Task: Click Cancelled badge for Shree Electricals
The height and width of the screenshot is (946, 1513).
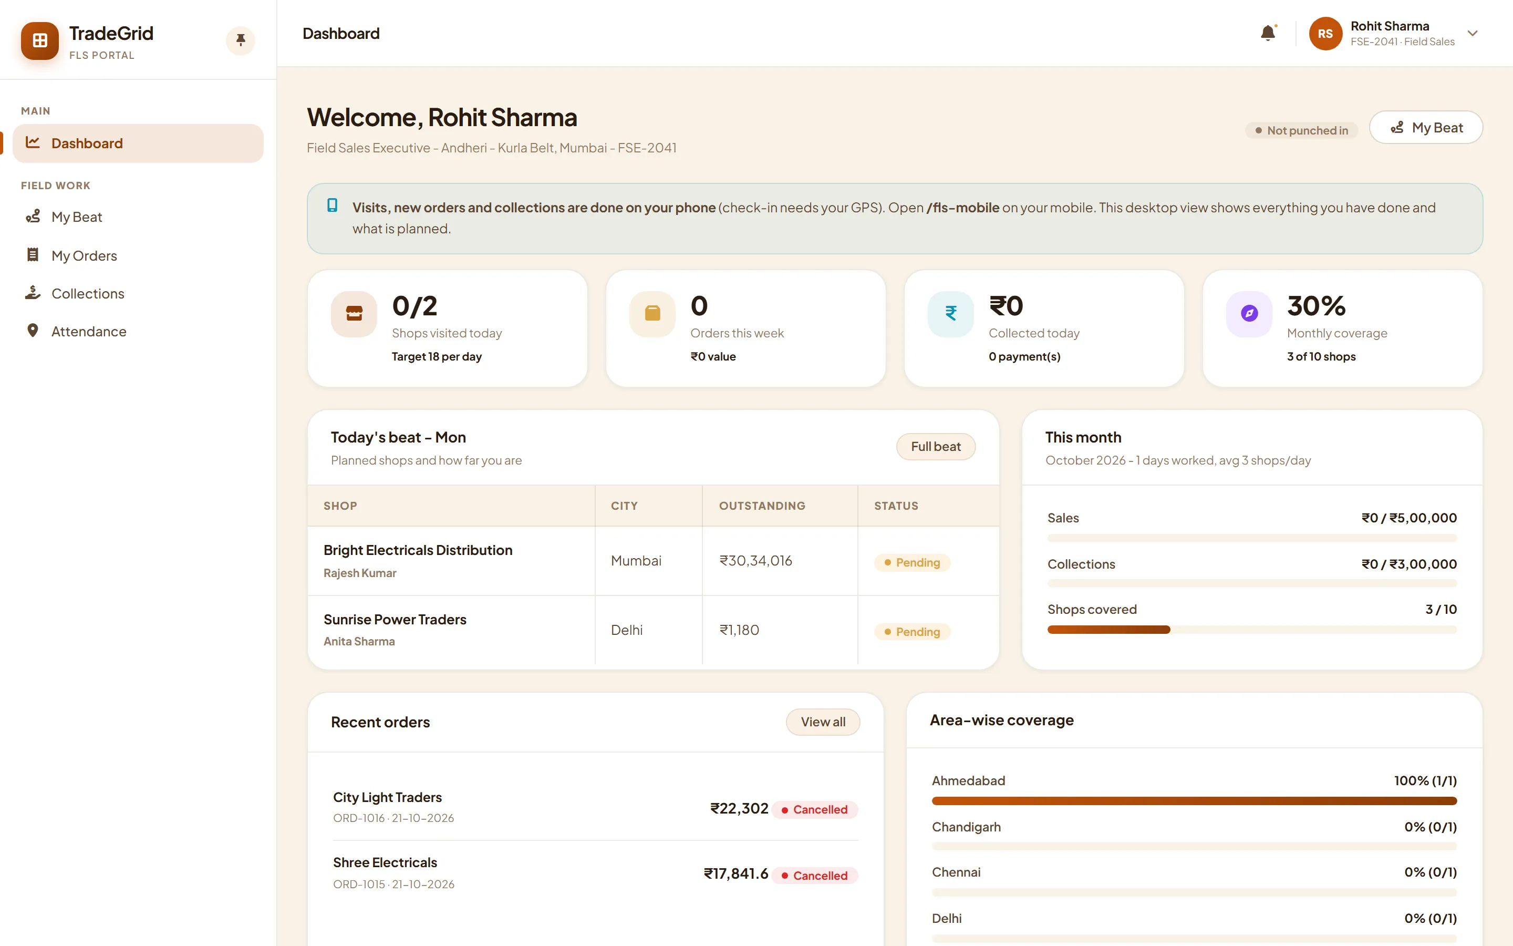Action: (x=815, y=875)
